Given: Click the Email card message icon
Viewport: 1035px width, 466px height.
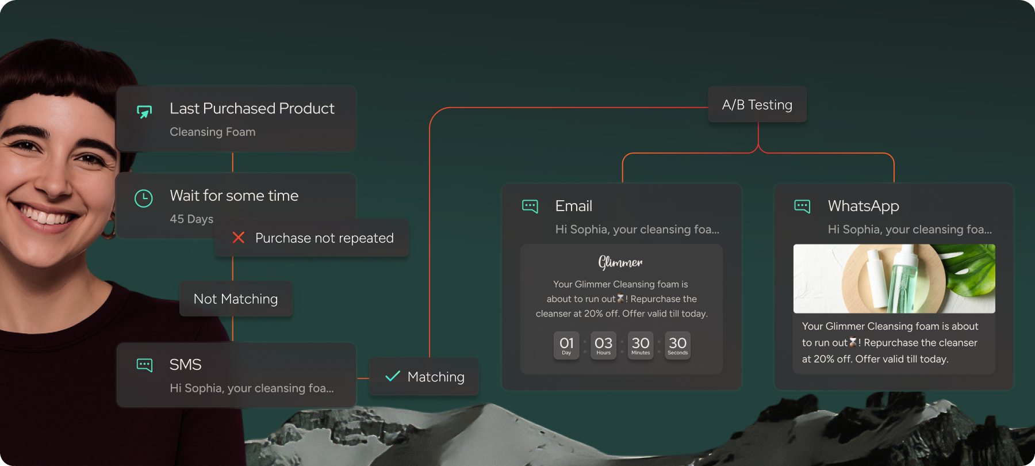Looking at the screenshot, I should pos(530,206).
